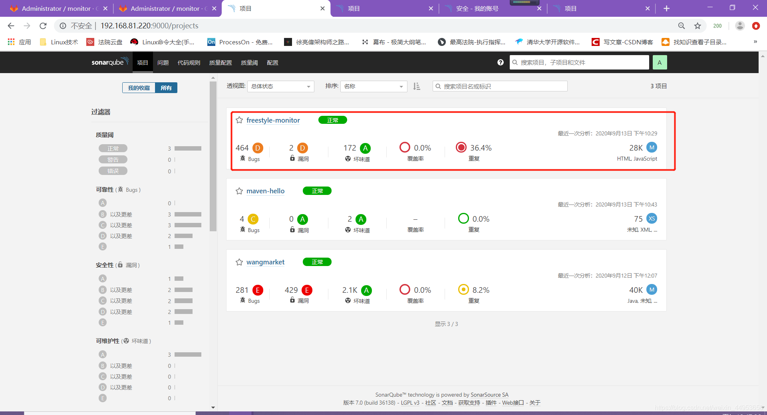This screenshot has width=767, height=415.
Task: Open 配置 navigation tab
Action: point(272,63)
